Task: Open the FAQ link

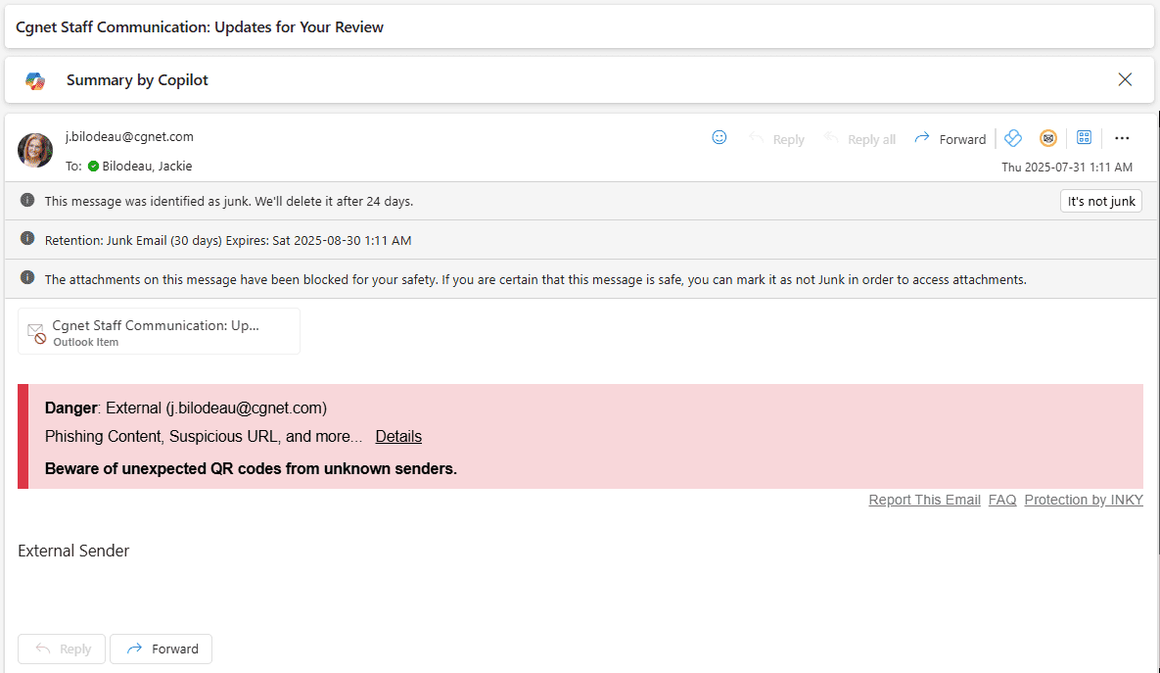Action: pos(1002,500)
